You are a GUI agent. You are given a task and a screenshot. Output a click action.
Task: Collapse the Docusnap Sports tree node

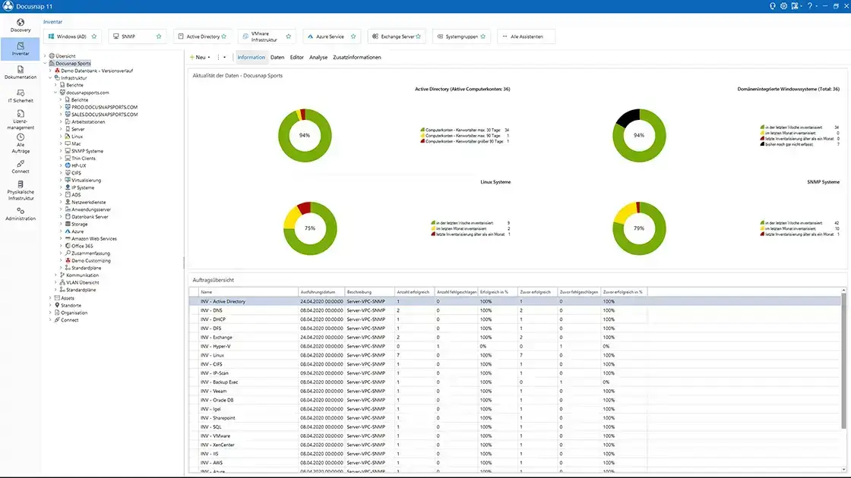click(x=45, y=64)
